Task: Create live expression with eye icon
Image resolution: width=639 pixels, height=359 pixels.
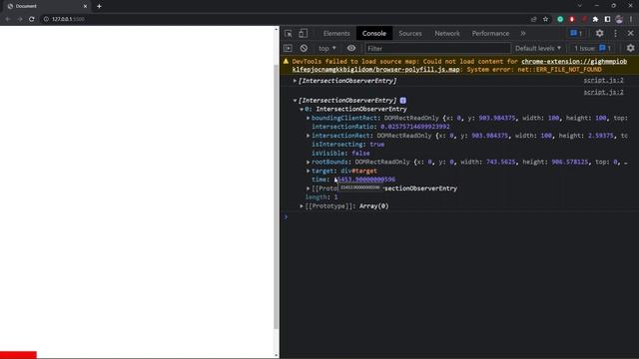Action: coord(350,48)
